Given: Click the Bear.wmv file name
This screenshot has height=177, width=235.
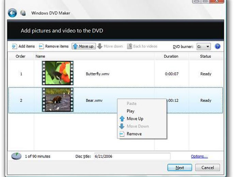Looking at the screenshot, I should tap(94, 100).
